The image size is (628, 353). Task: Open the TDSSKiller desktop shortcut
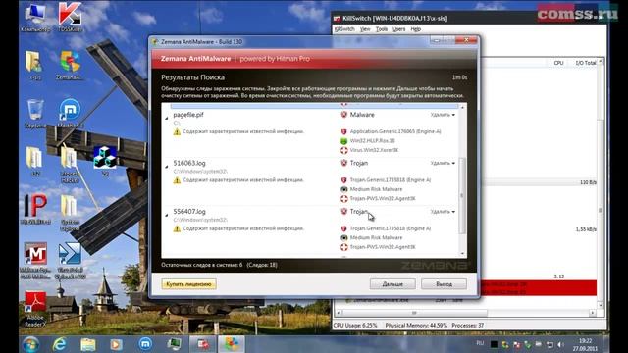[x=70, y=17]
